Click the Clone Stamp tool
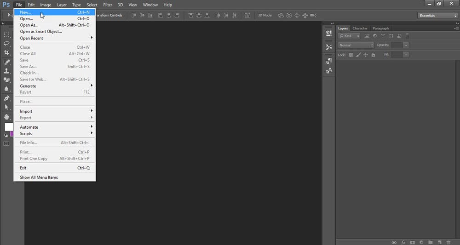460x245 pixels. point(6,71)
